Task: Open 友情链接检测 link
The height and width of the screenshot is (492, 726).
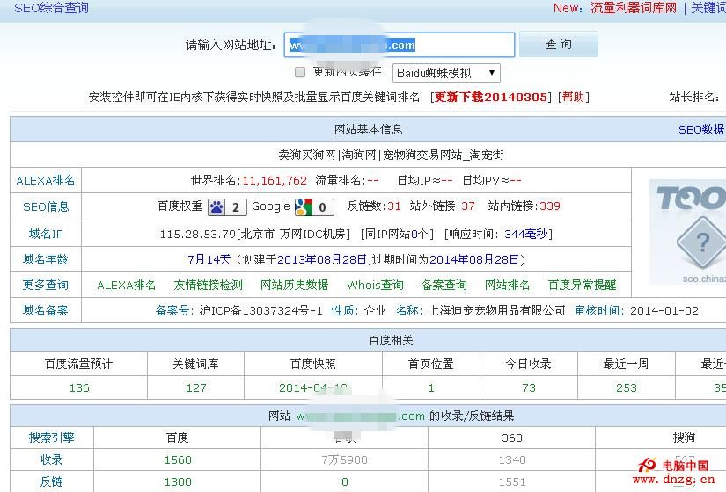Action: (208, 285)
